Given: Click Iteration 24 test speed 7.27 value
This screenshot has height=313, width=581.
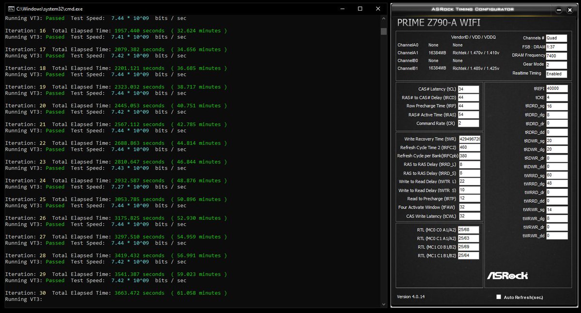Looking at the screenshot, I should coord(131,186).
